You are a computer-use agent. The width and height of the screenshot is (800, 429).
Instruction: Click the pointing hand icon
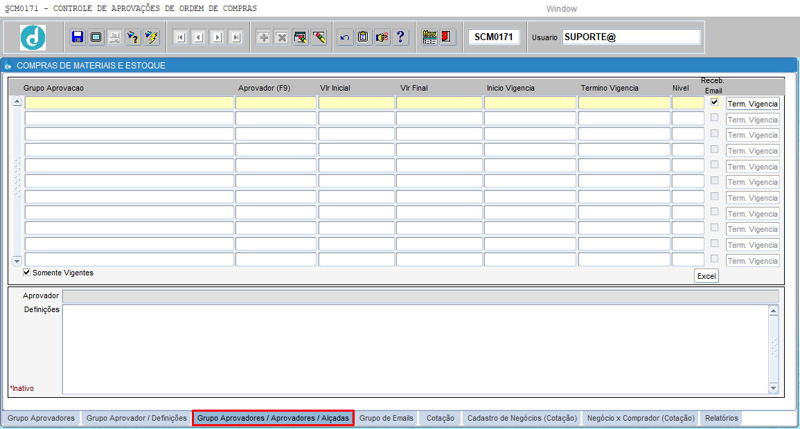pos(382,37)
